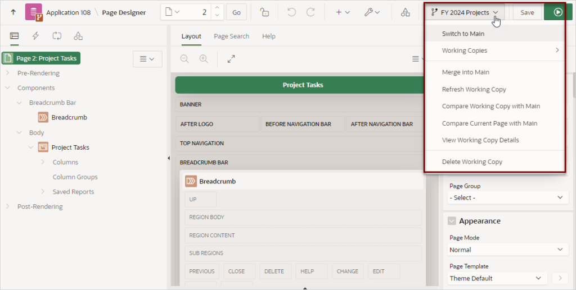The height and width of the screenshot is (290, 576).
Task: Choose Delete Working Copy
Action: click(x=494, y=162)
